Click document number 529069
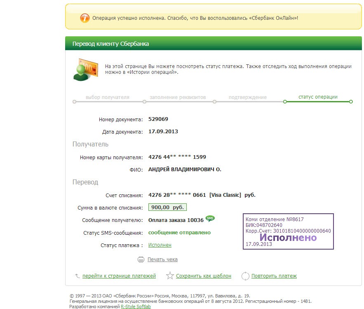The width and height of the screenshot is (364, 309). 158,119
